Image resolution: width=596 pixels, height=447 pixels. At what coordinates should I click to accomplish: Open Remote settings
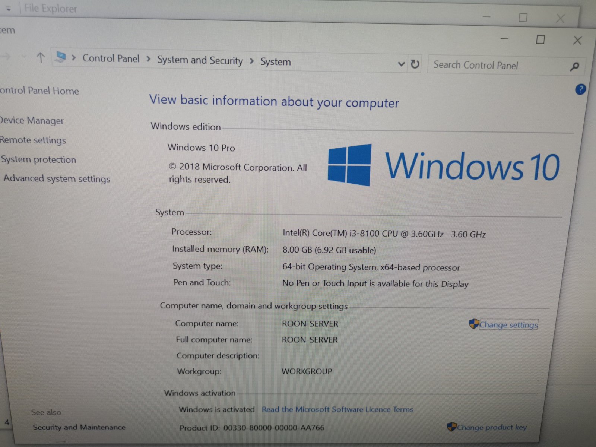pyautogui.click(x=33, y=140)
